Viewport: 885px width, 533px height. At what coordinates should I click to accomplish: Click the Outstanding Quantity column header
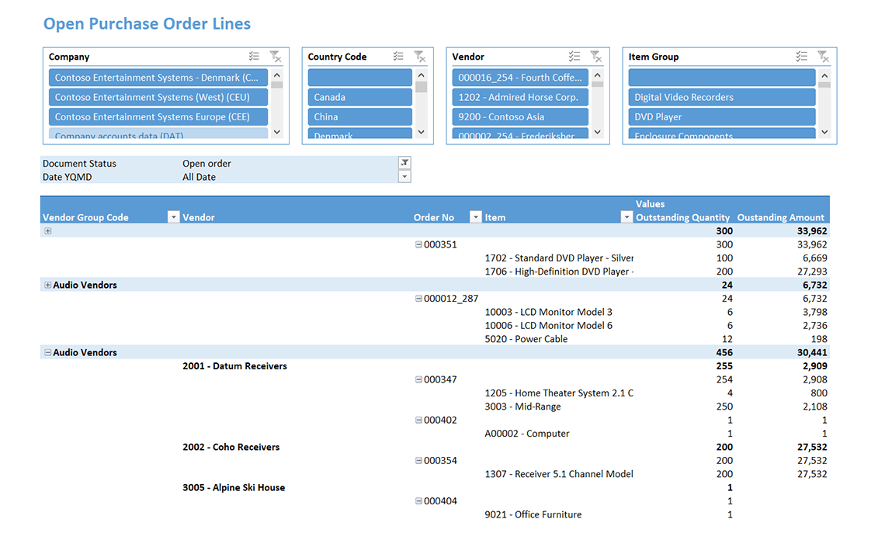coord(683,218)
